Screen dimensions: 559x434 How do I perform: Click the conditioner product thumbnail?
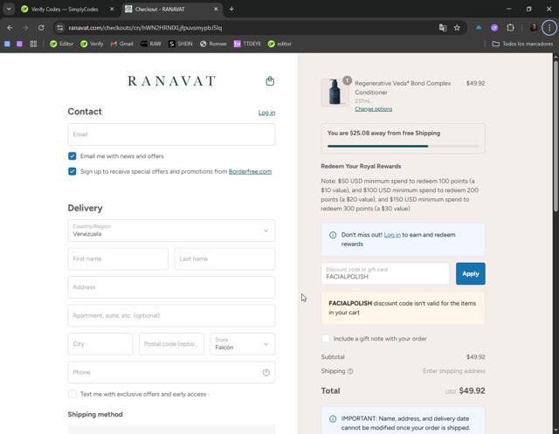335,93
